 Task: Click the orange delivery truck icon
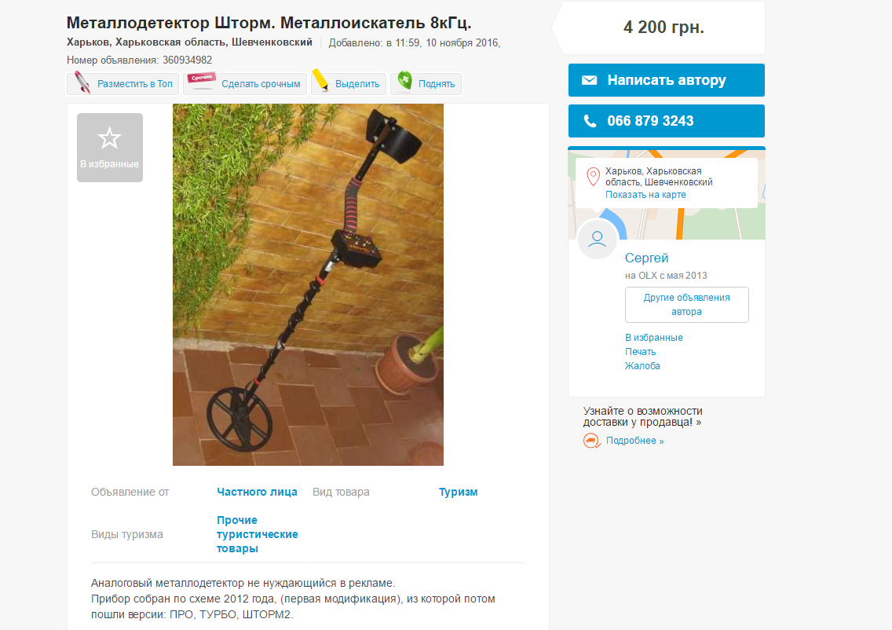pos(591,441)
